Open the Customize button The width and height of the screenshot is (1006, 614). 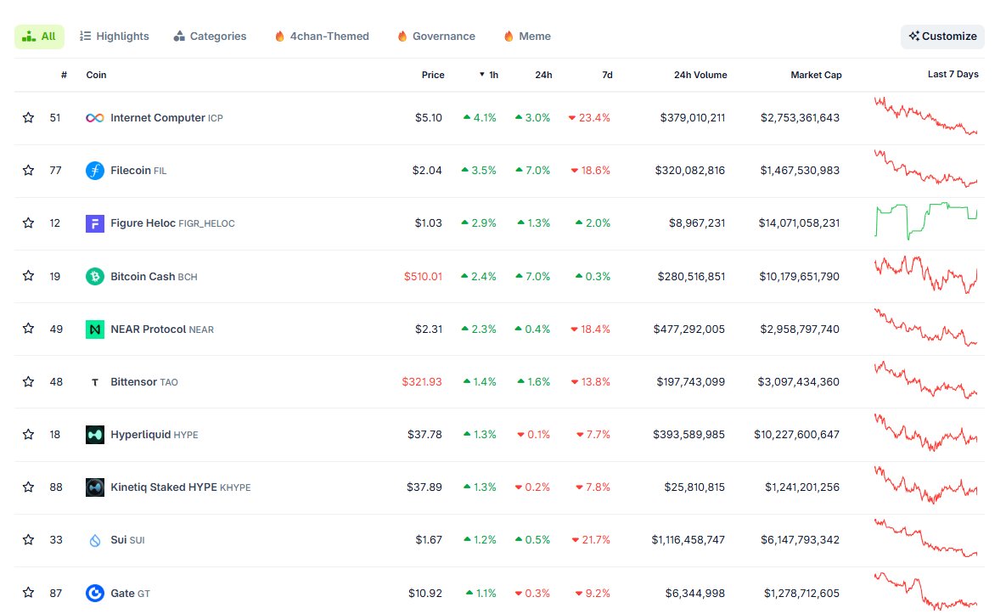pos(942,37)
